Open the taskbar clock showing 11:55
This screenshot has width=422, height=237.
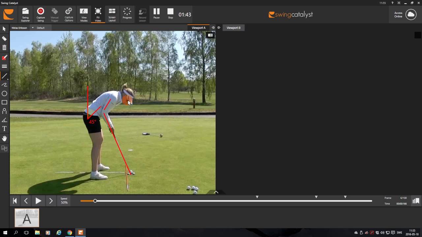click(412, 232)
